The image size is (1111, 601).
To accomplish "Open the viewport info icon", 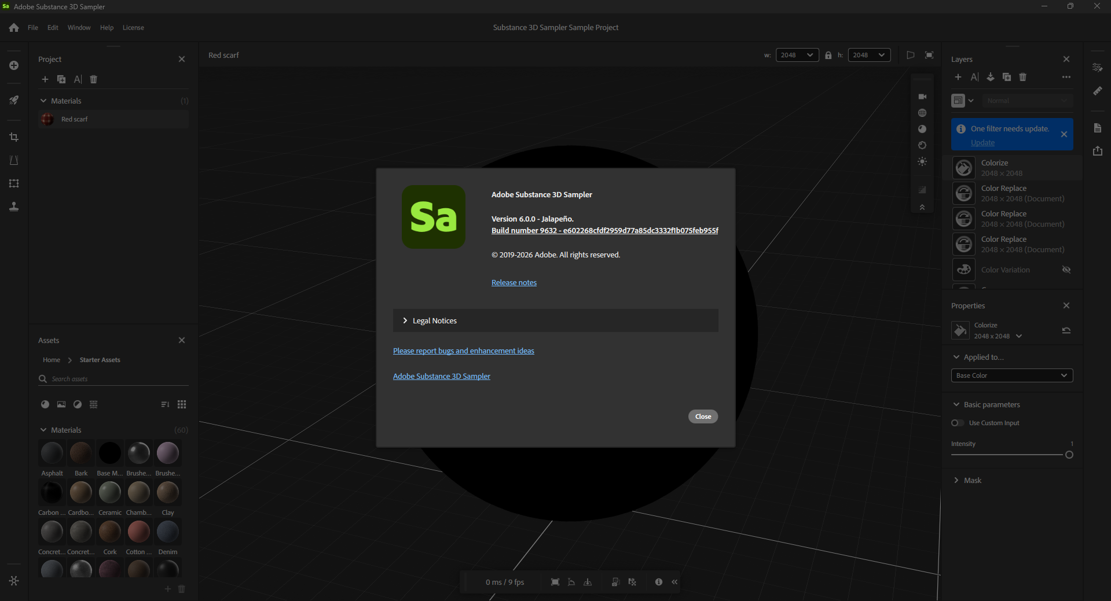I will [x=659, y=582].
